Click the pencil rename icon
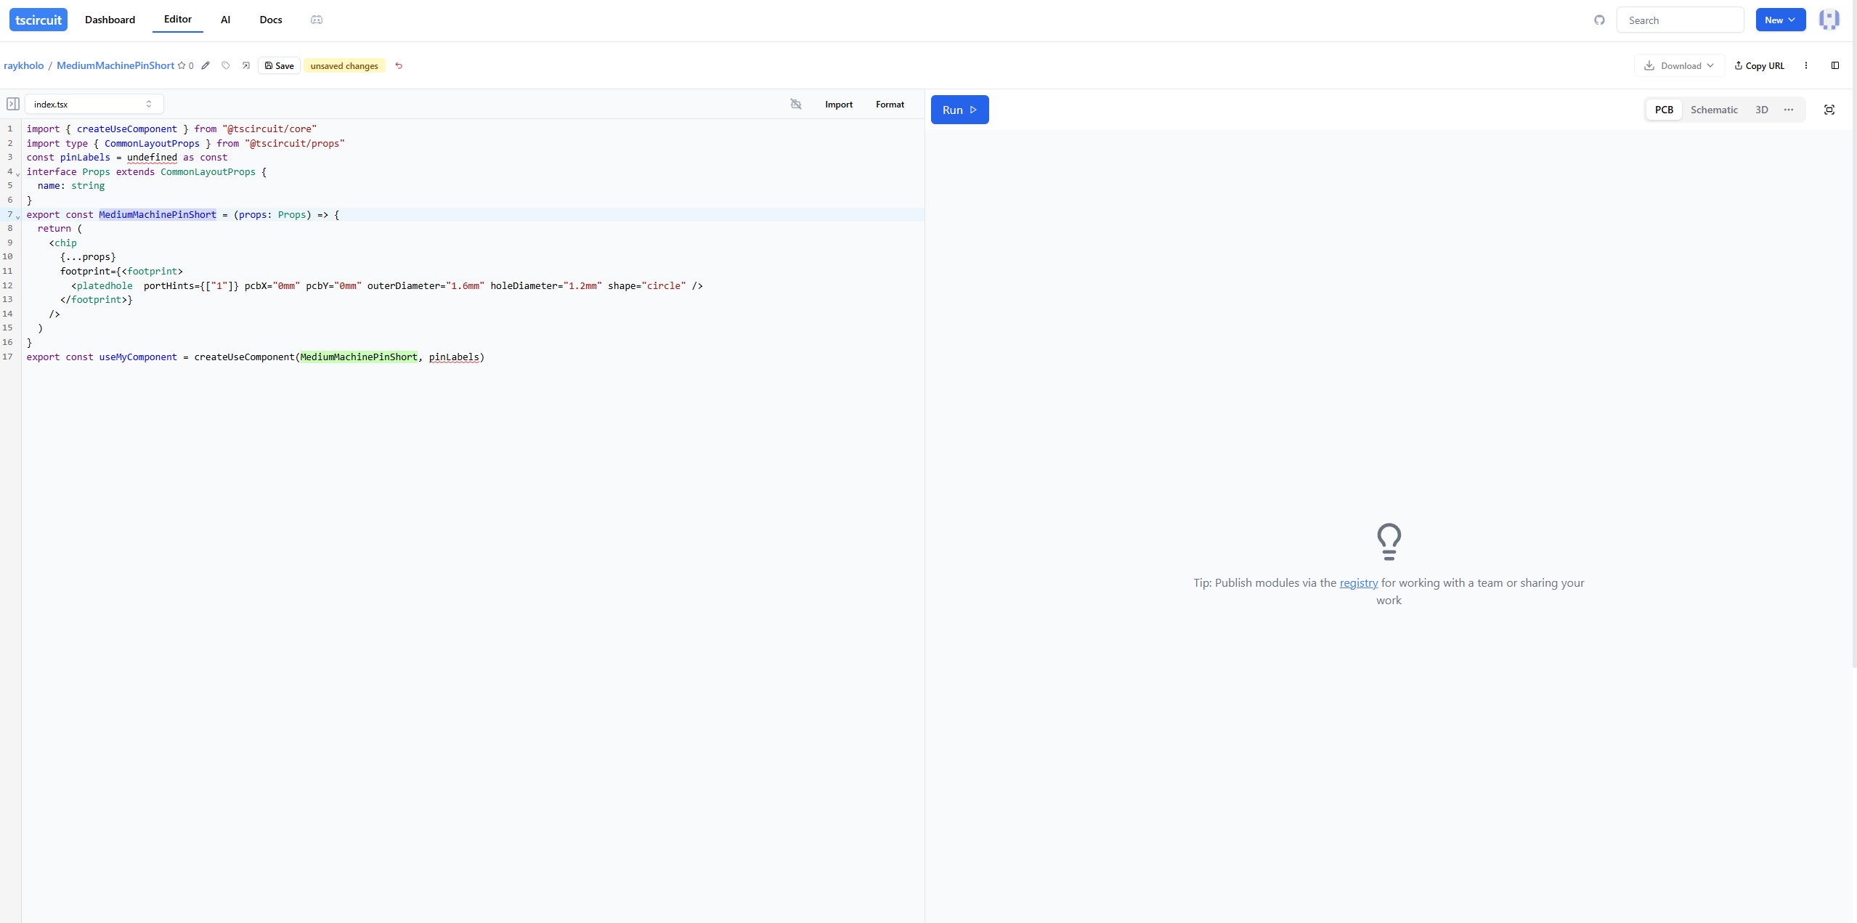Image resolution: width=1857 pixels, height=923 pixels. tap(206, 65)
